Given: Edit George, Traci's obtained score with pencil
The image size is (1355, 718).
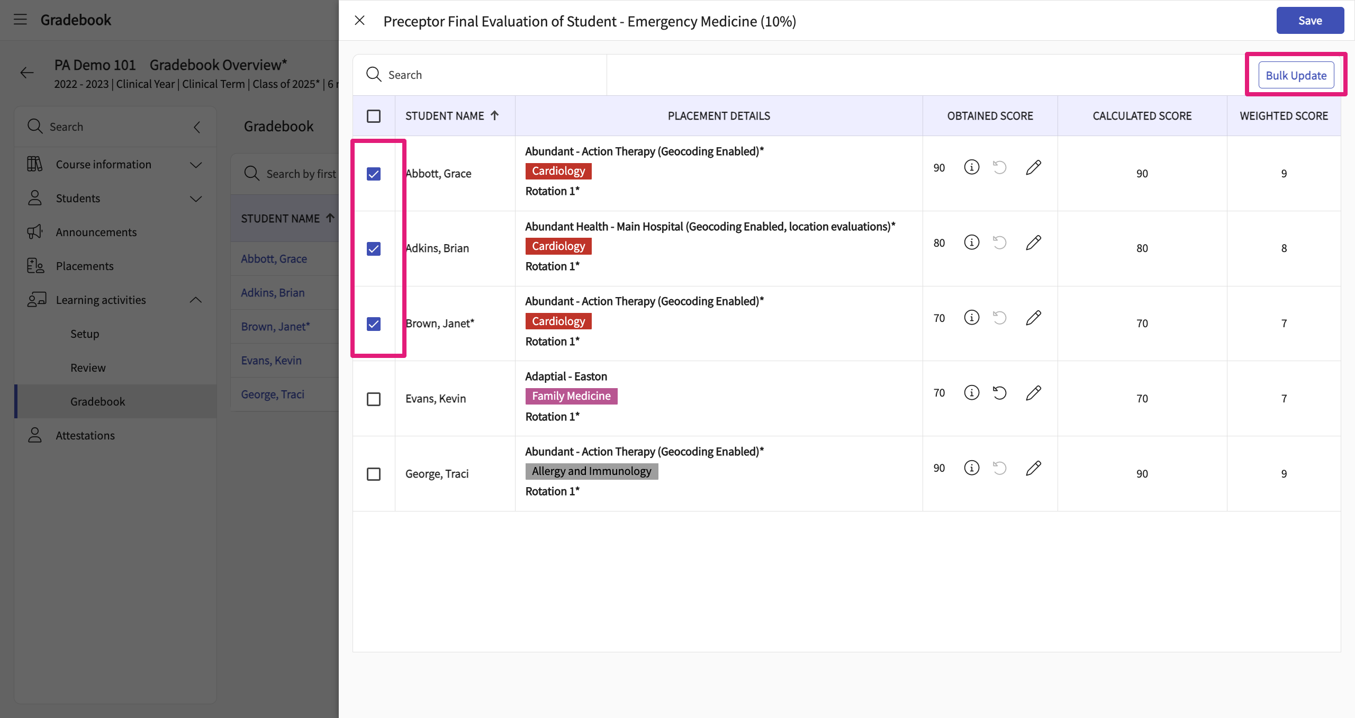Looking at the screenshot, I should tap(1033, 468).
